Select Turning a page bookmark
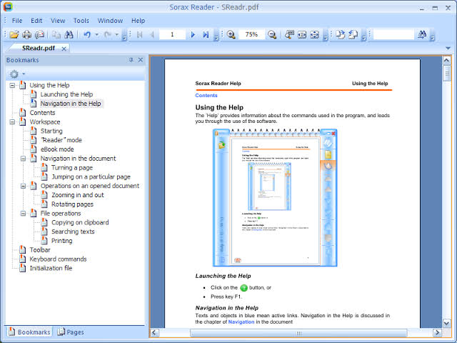 (72, 168)
